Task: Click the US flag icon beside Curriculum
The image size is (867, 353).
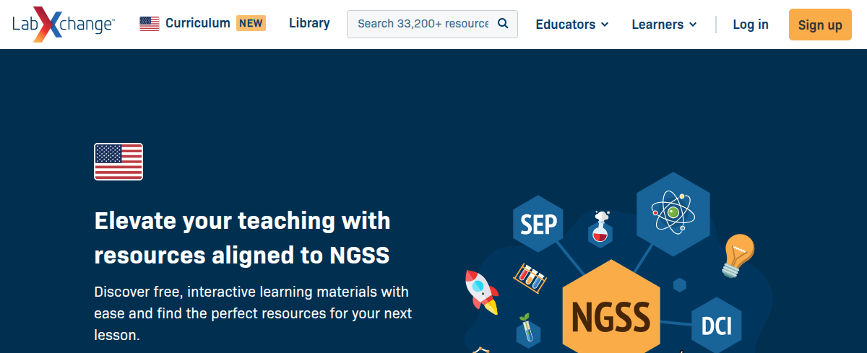Action: [150, 23]
